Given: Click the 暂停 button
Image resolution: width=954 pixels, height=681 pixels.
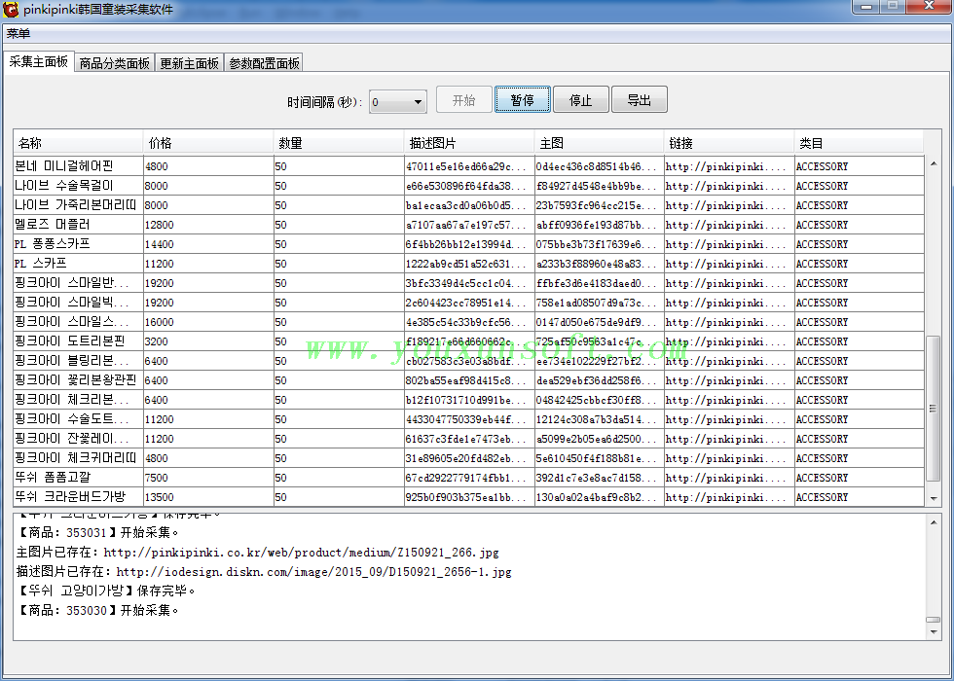Looking at the screenshot, I should tap(522, 99).
